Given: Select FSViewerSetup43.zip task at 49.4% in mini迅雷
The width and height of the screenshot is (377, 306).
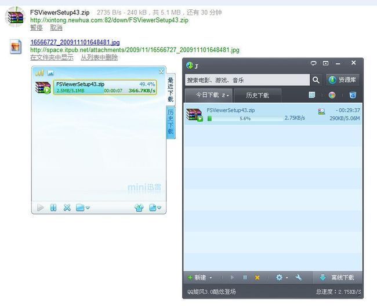Looking at the screenshot, I should coord(105,87).
